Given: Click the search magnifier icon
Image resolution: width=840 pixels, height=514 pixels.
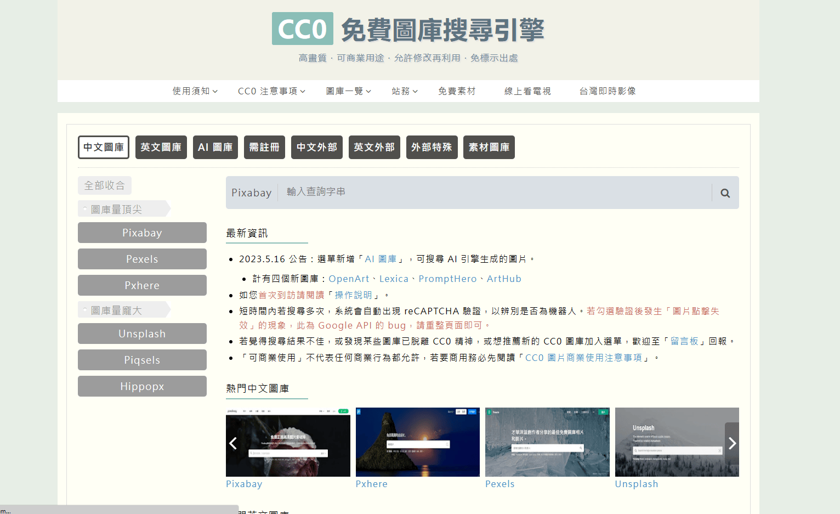Looking at the screenshot, I should click(725, 193).
